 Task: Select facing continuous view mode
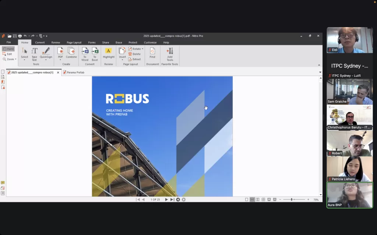[264, 199]
